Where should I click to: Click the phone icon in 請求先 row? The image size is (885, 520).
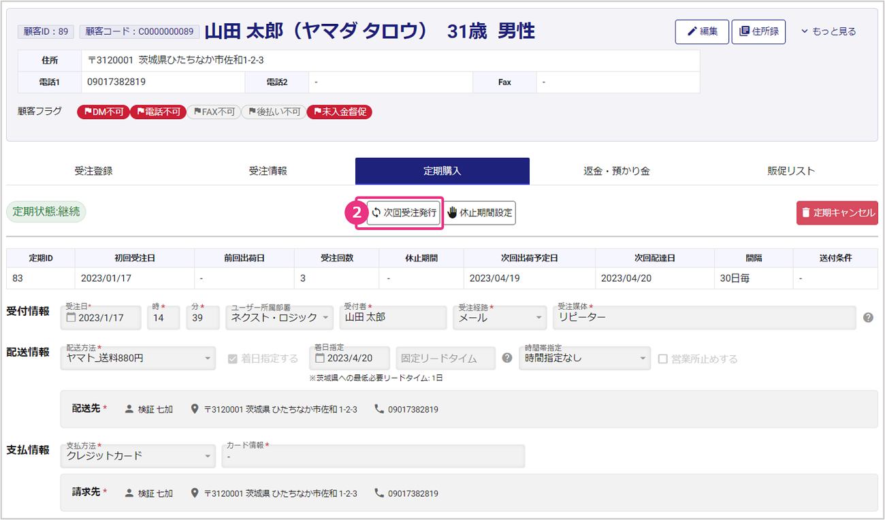click(x=379, y=493)
